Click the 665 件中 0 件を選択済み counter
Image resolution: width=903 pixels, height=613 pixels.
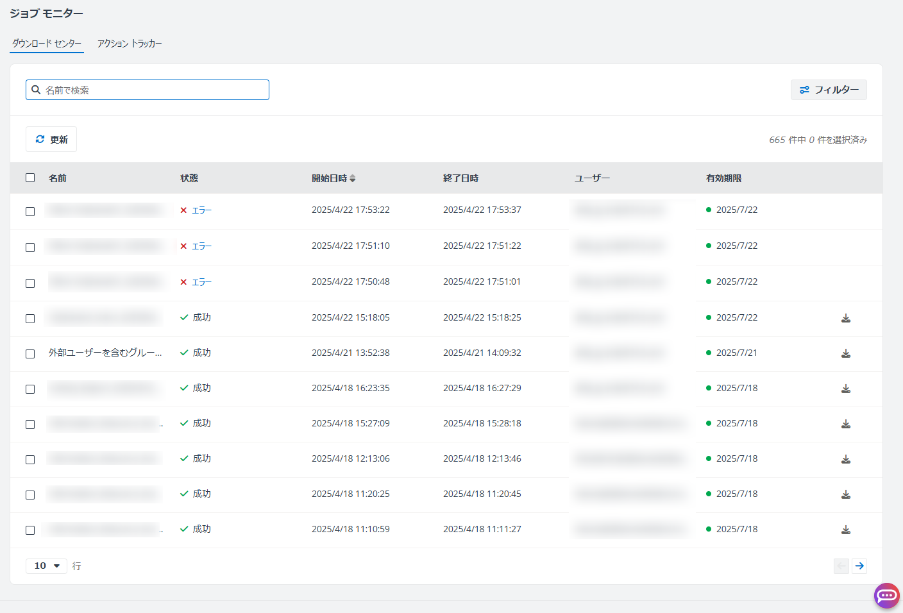tap(818, 140)
